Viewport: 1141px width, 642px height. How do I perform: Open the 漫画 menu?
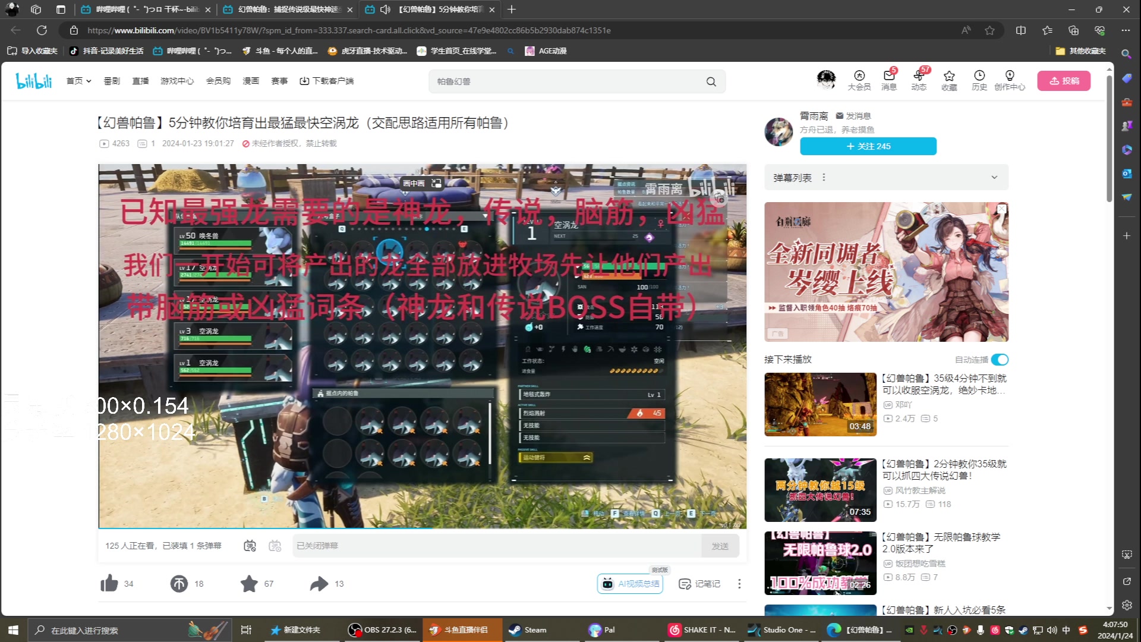click(251, 81)
